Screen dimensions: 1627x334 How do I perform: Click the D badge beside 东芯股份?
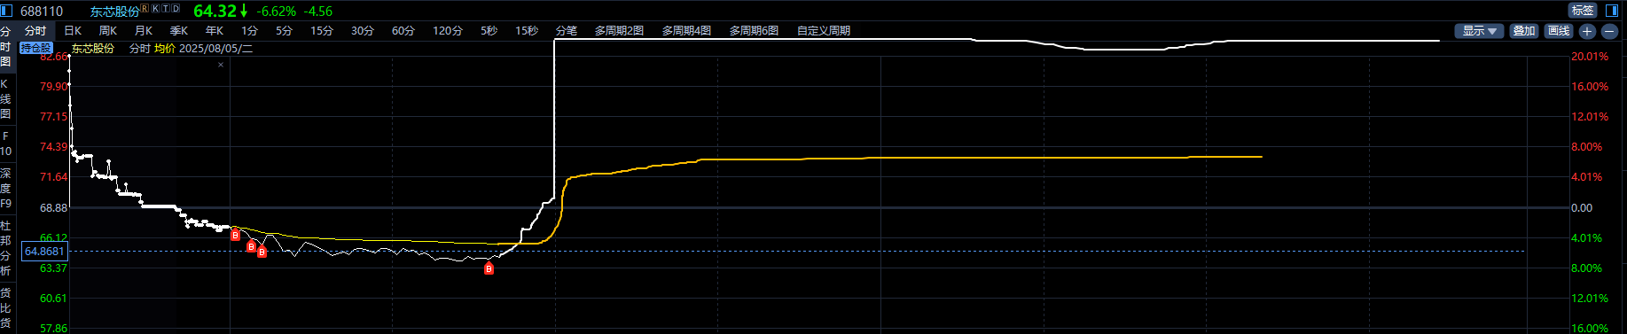pyautogui.click(x=176, y=8)
